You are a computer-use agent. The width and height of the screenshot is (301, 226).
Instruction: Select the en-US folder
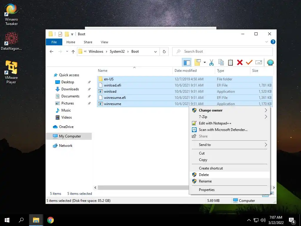click(185, 79)
